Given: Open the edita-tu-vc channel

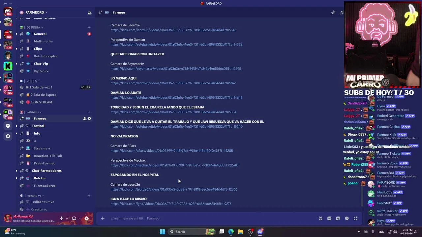Looking at the screenshot, I should [55, 202].
